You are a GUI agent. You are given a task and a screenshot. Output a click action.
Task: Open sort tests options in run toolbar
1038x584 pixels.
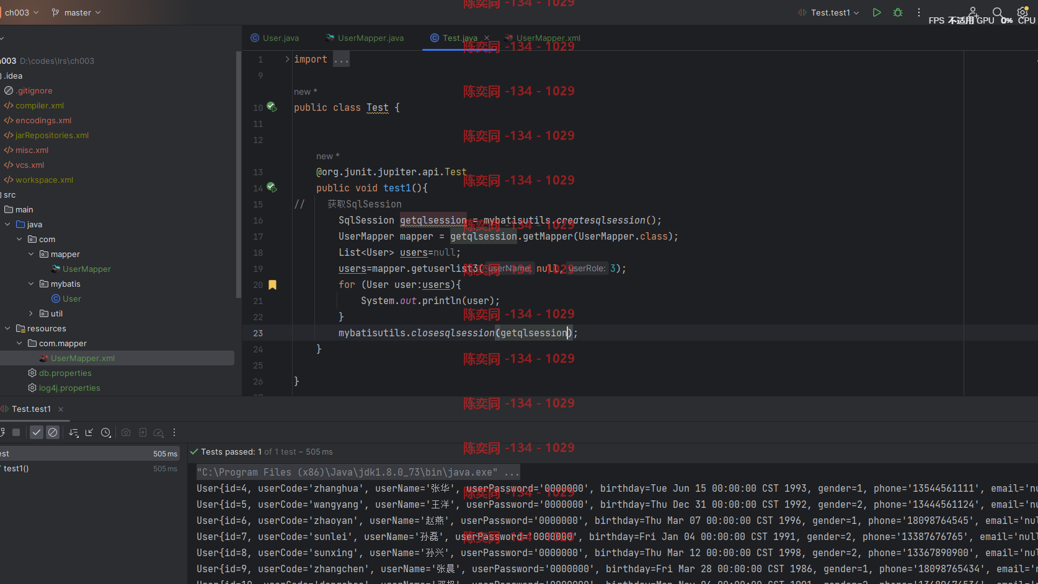click(x=74, y=432)
